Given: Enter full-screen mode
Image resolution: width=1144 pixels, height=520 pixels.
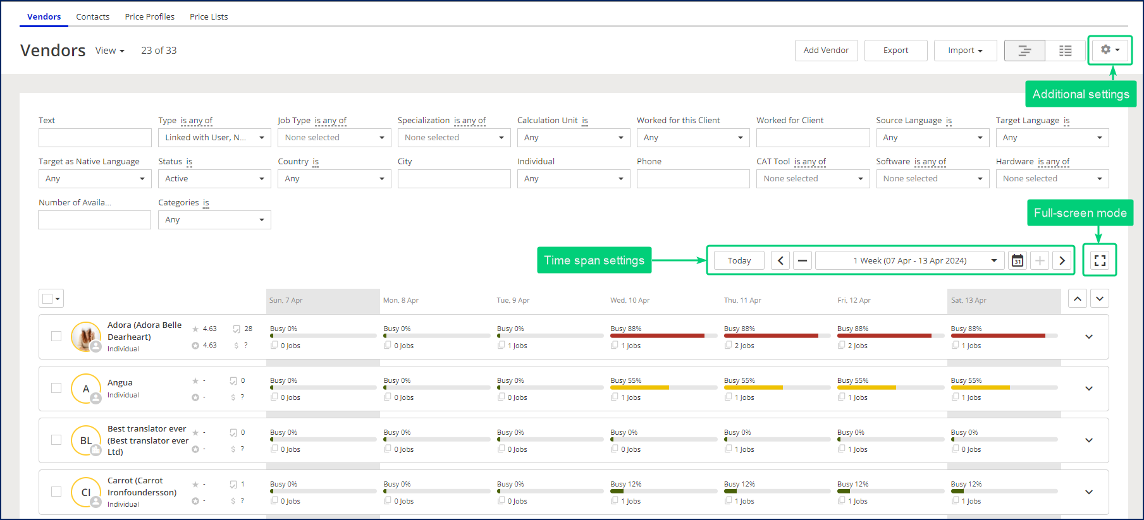Looking at the screenshot, I should 1100,260.
